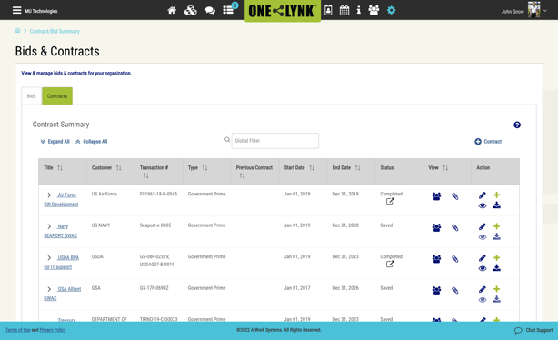This screenshot has height=340, width=558.
Task: Open attachments paperclip for Air Force SW Development
Action: coord(454,196)
